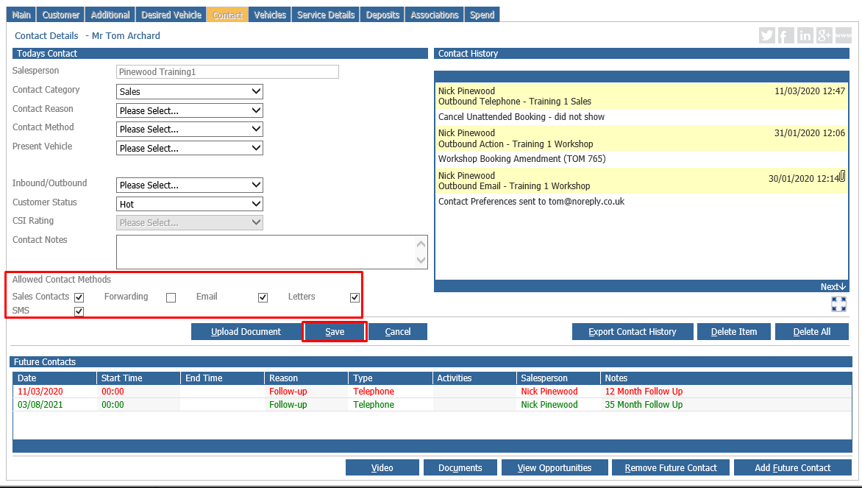Open the Customer Status dropdown
The image size is (862, 488).
(x=190, y=204)
